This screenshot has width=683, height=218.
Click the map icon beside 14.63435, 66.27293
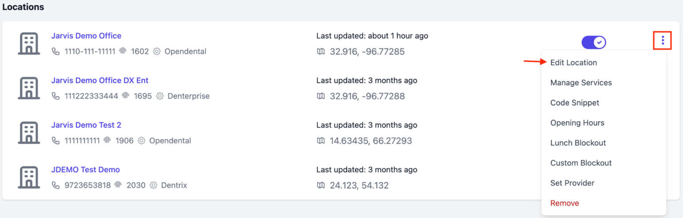tap(321, 141)
